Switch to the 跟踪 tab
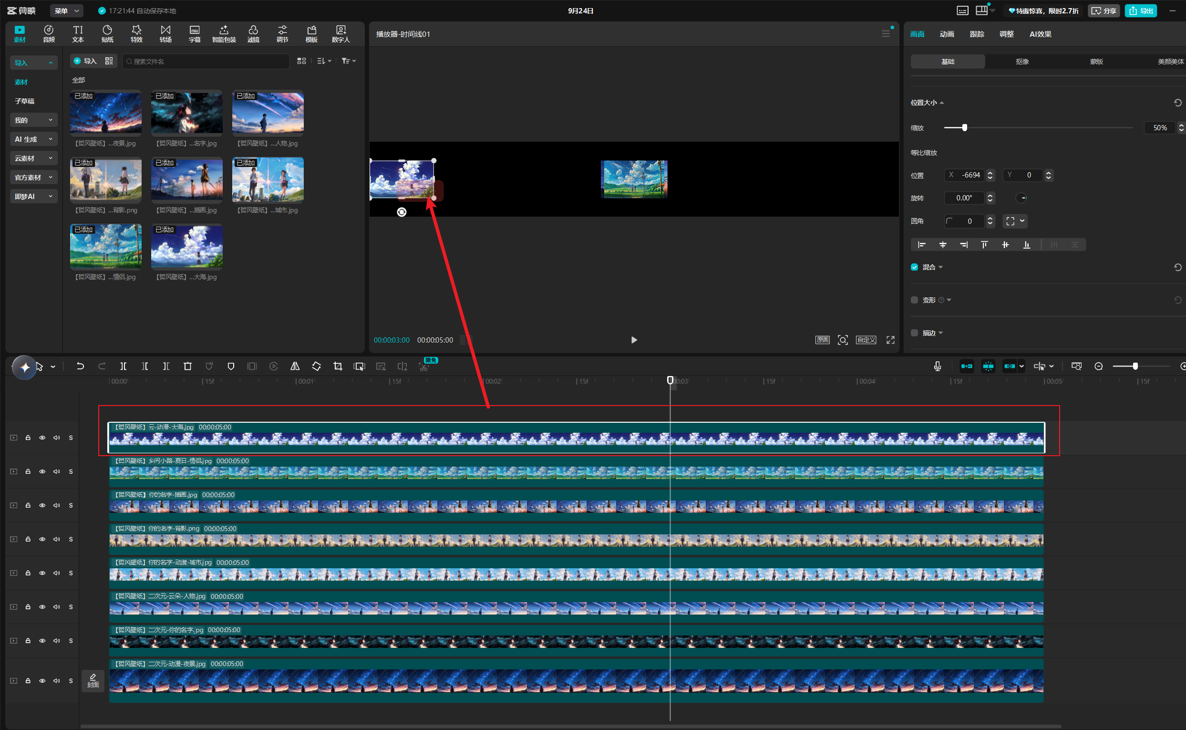Image resolution: width=1186 pixels, height=730 pixels. point(977,34)
